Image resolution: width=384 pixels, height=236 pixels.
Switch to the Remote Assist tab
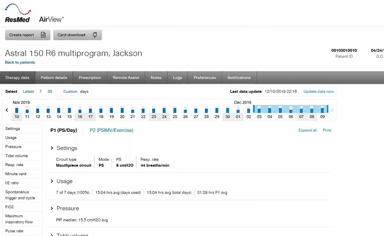[126, 78]
